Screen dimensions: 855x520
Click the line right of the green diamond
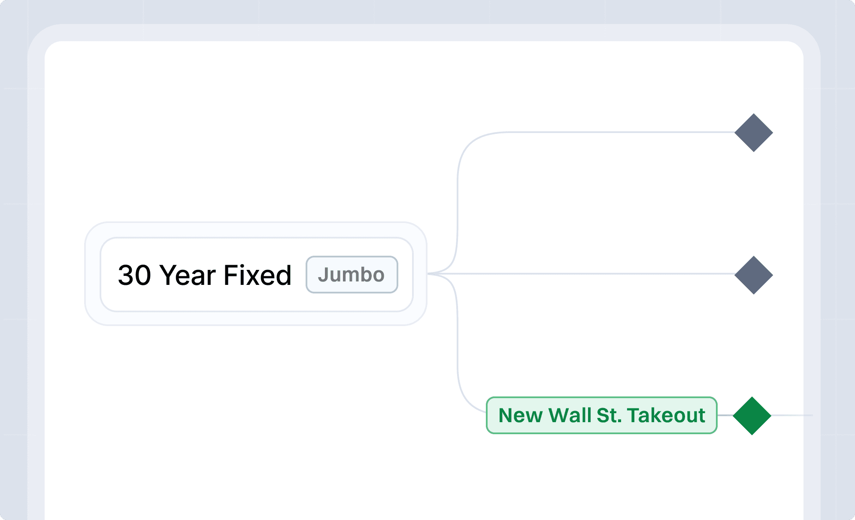[792, 415]
